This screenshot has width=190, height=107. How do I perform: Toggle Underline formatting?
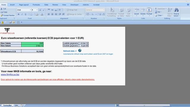pyautogui.click(x=26, y=14)
